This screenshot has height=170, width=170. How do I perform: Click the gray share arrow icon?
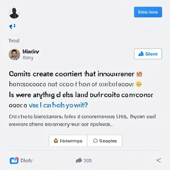79,160
